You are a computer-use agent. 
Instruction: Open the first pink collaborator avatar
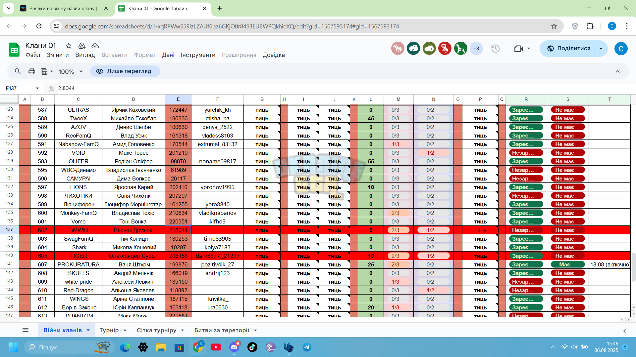[397, 49]
